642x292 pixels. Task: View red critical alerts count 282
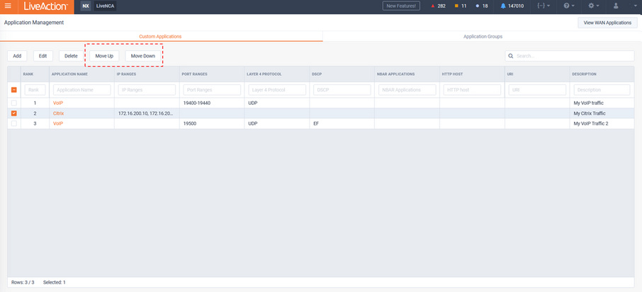pyautogui.click(x=439, y=6)
